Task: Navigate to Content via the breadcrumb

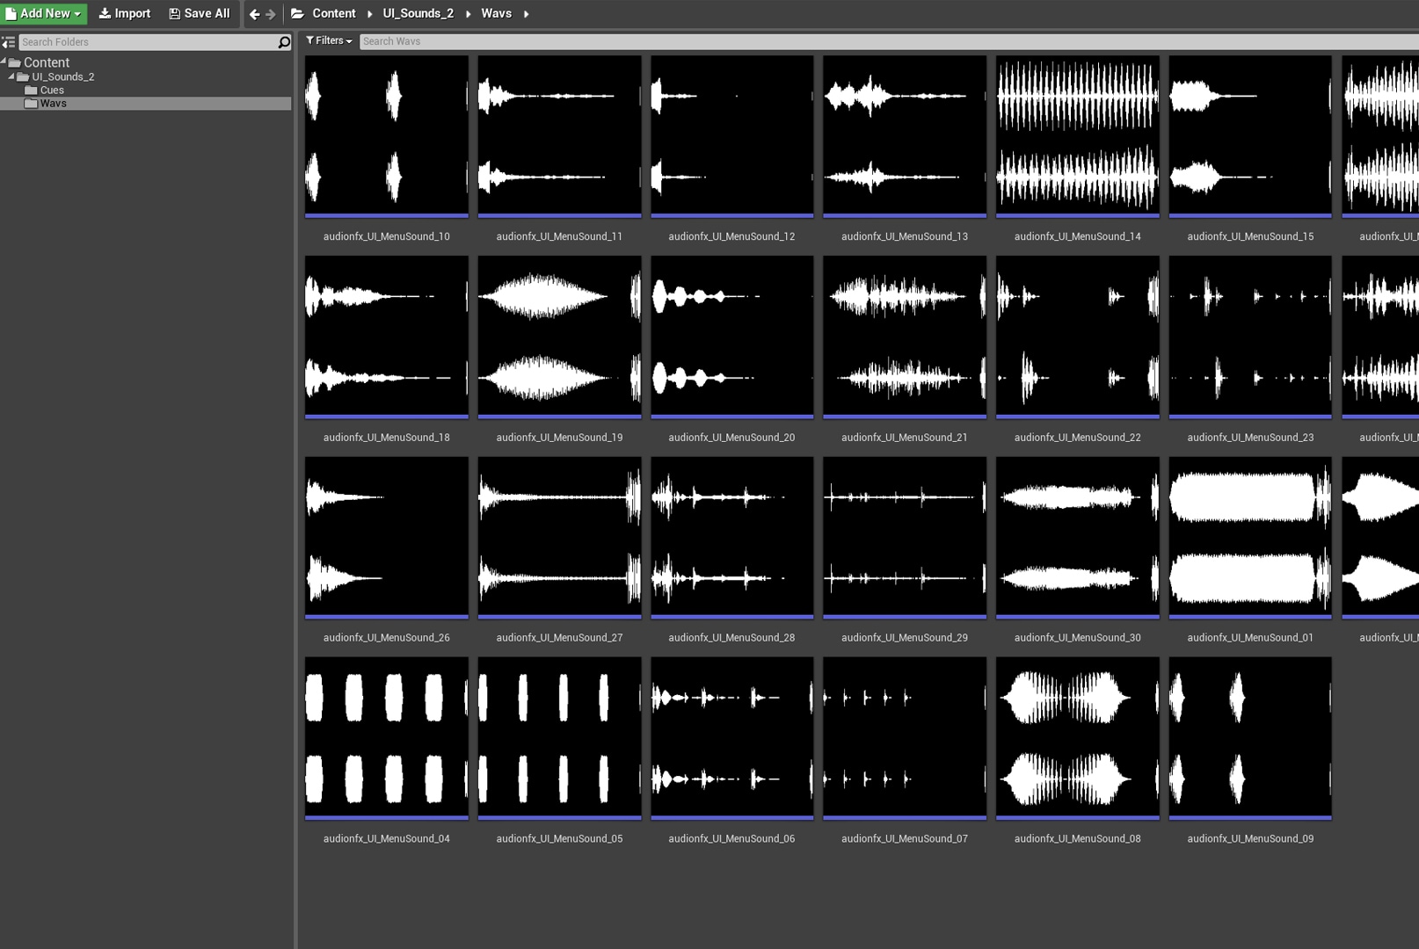Action: click(x=335, y=13)
